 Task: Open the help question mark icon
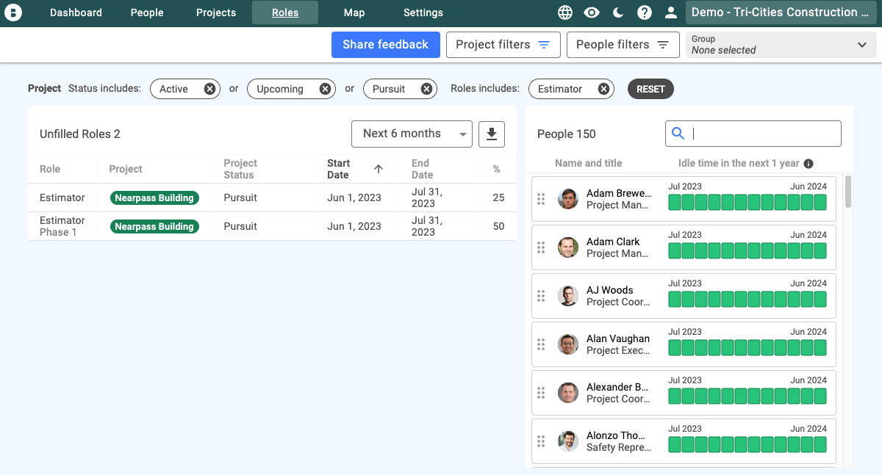pyautogui.click(x=645, y=12)
